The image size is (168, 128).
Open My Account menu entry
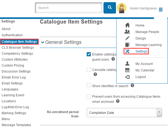pyautogui.click(x=144, y=64)
